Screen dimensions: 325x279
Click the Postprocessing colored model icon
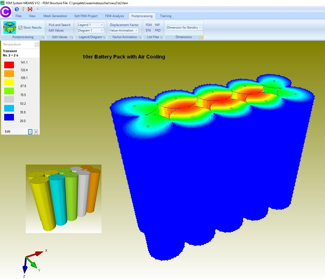(10, 28)
